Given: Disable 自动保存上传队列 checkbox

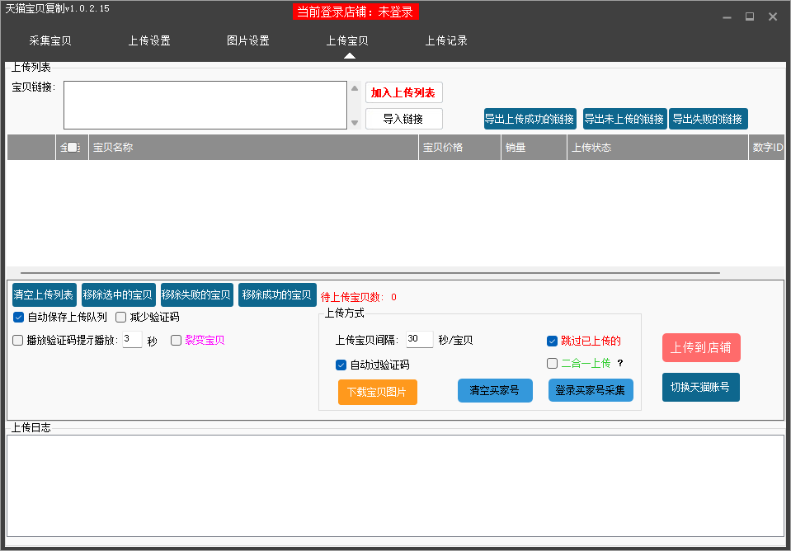Looking at the screenshot, I should (x=19, y=317).
